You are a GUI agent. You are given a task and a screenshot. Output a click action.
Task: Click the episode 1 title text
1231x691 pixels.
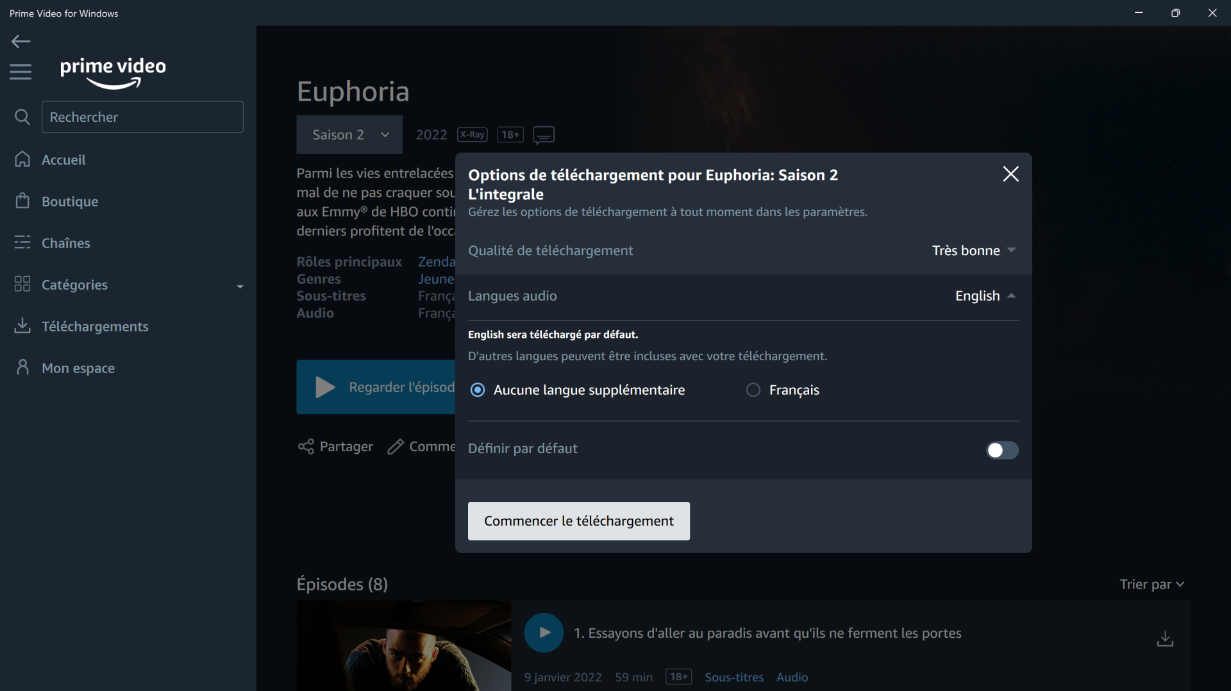[767, 633]
